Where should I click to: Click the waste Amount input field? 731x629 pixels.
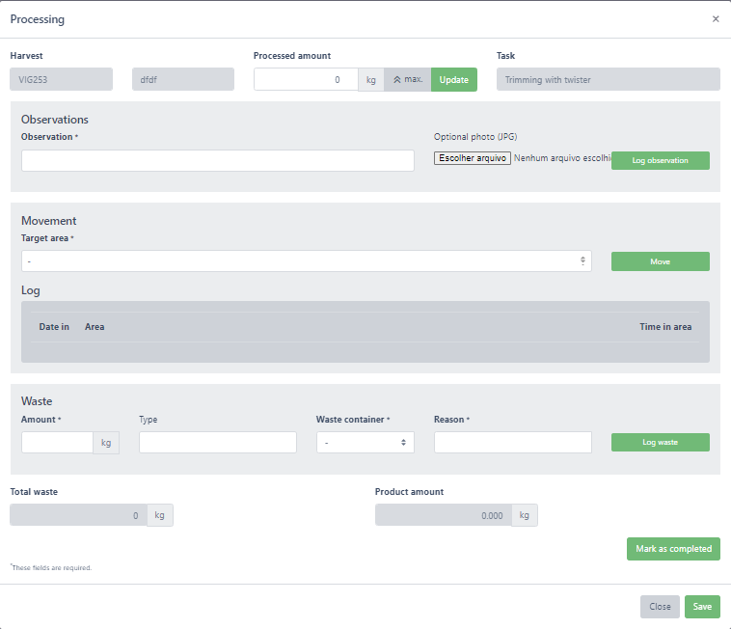57,442
